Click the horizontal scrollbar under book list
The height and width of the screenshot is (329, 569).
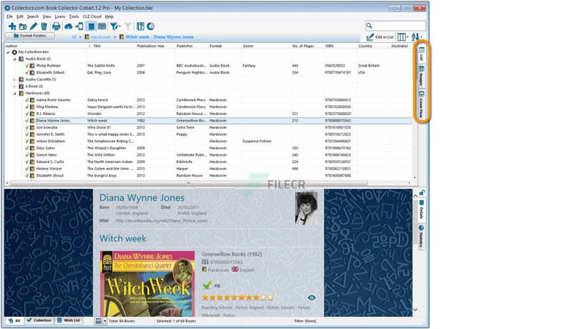(189, 183)
